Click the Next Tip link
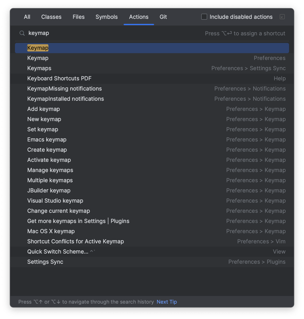304x319 pixels. (x=167, y=302)
